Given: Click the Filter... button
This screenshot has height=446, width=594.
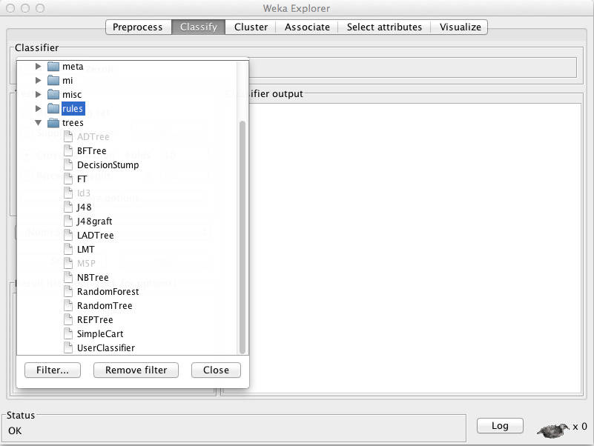Looking at the screenshot, I should (x=53, y=370).
